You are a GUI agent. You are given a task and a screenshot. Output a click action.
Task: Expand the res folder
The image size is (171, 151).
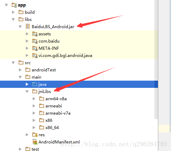click(27, 135)
